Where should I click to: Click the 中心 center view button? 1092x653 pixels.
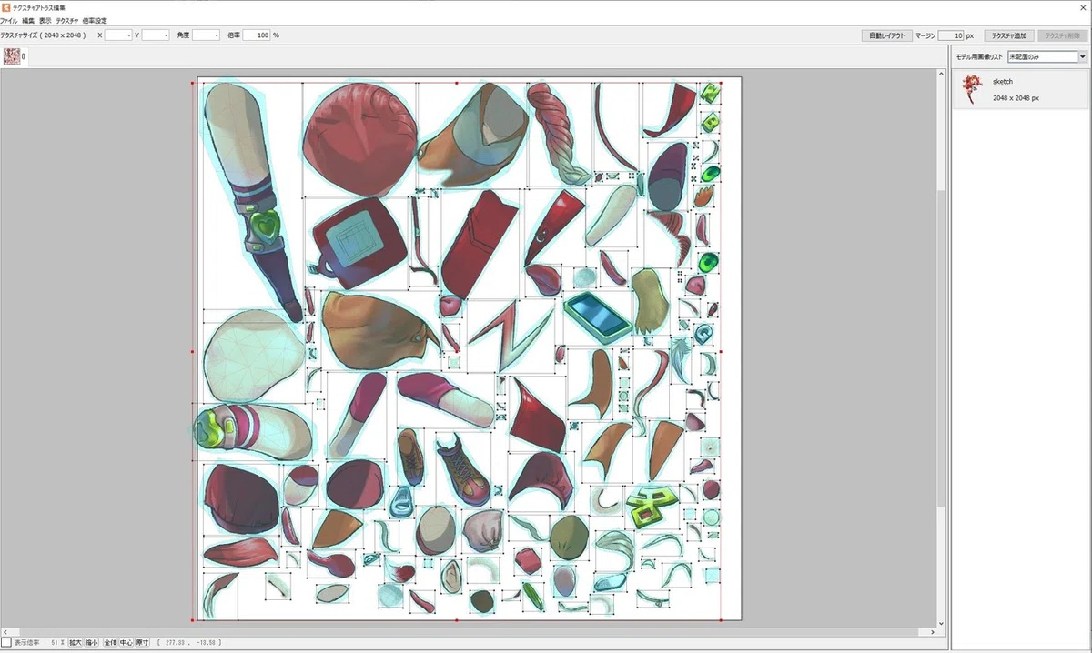pos(126,643)
